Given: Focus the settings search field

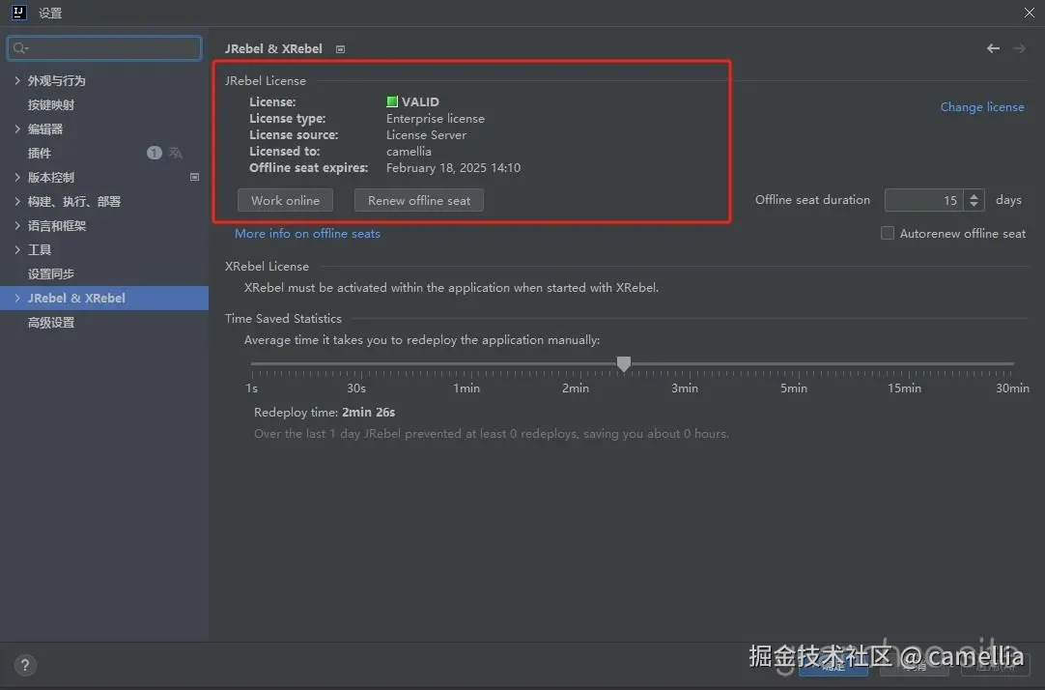Looking at the screenshot, I should coord(104,48).
